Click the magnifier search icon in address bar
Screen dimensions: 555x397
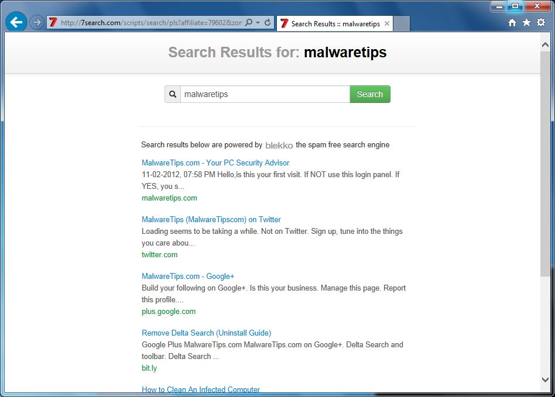(x=249, y=23)
